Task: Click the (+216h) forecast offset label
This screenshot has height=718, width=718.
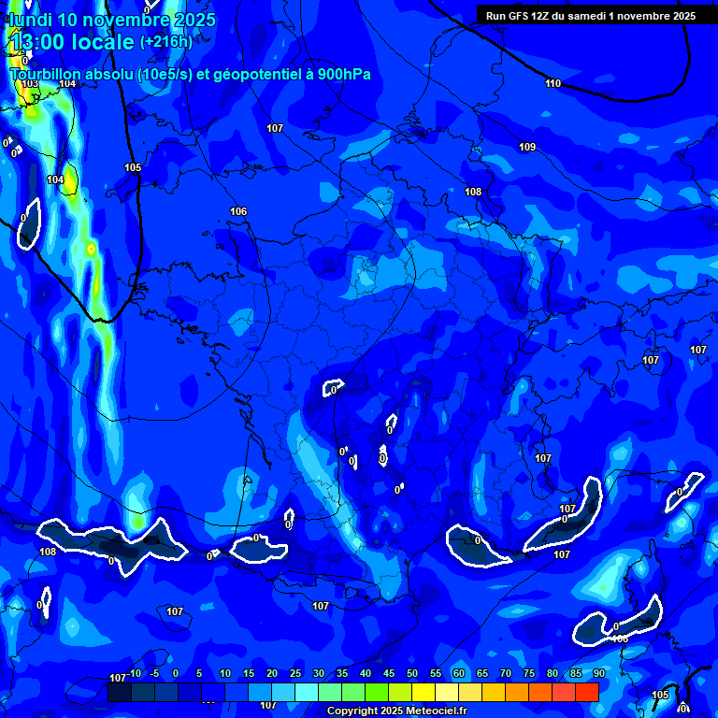Action: tap(165, 42)
